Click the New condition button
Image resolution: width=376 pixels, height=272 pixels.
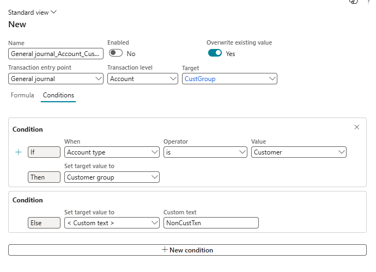point(187,250)
